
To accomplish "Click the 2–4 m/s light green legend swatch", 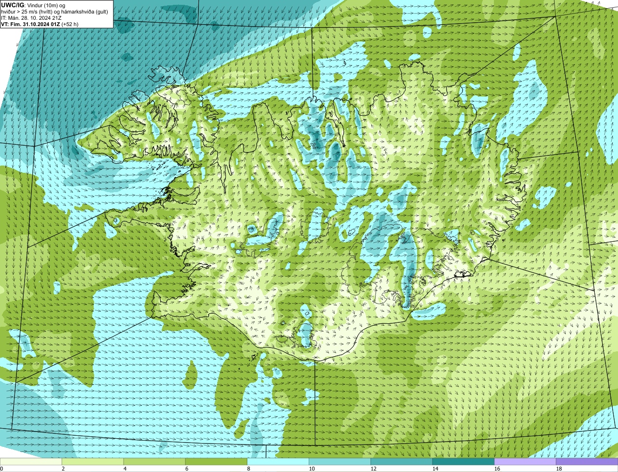I will pyautogui.click(x=93, y=461).
